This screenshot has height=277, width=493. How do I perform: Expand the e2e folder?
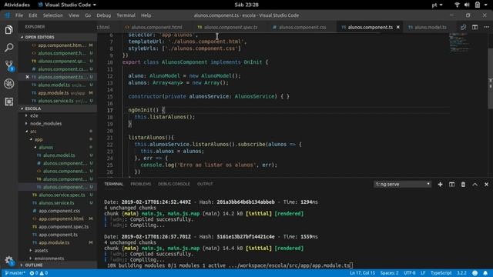coord(58,115)
